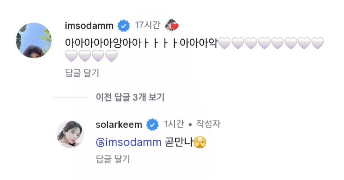Click the solarkeem username

(x=119, y=125)
